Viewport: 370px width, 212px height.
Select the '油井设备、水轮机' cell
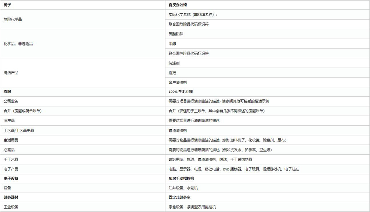267,188
